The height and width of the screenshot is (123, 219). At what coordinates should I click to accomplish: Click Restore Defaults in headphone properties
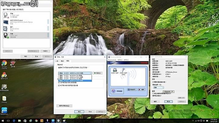click(64, 106)
